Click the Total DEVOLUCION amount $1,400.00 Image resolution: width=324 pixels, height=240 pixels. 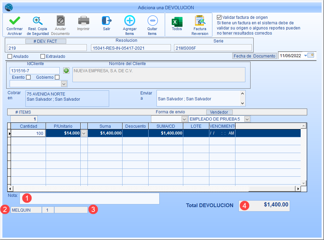tap(264, 206)
